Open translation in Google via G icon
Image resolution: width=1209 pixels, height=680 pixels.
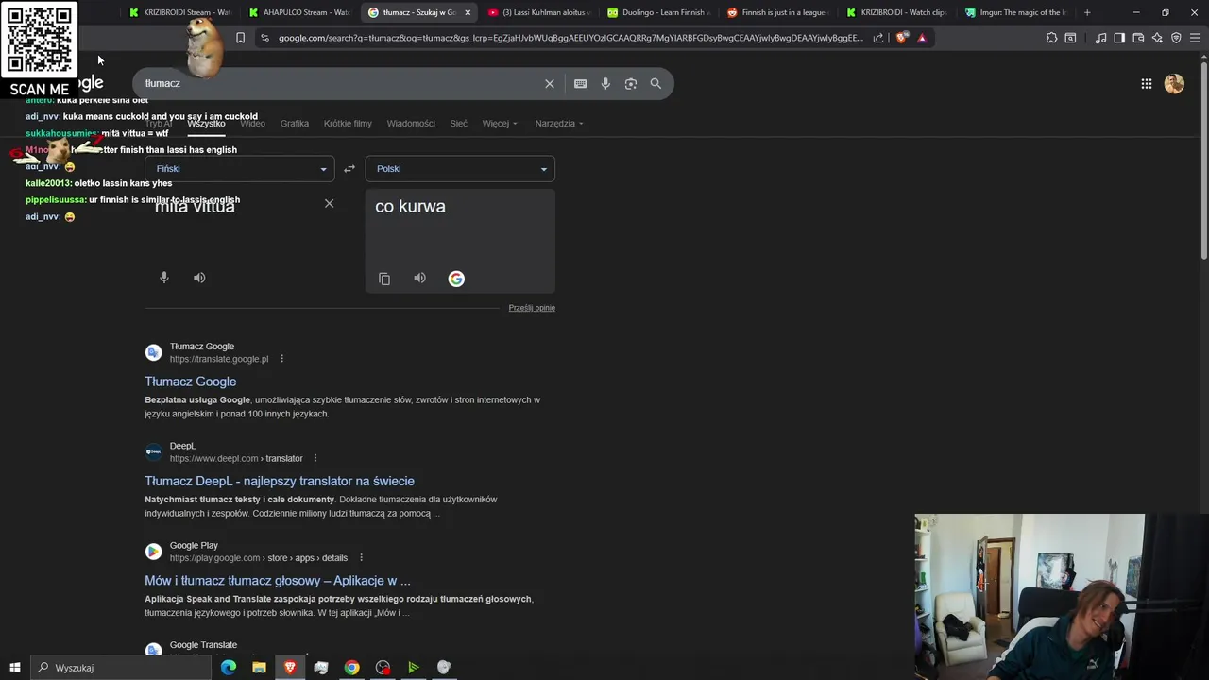[x=456, y=279]
